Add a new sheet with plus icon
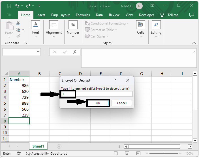Image resolution: width=199 pixels, height=158 pixels. tap(59, 146)
